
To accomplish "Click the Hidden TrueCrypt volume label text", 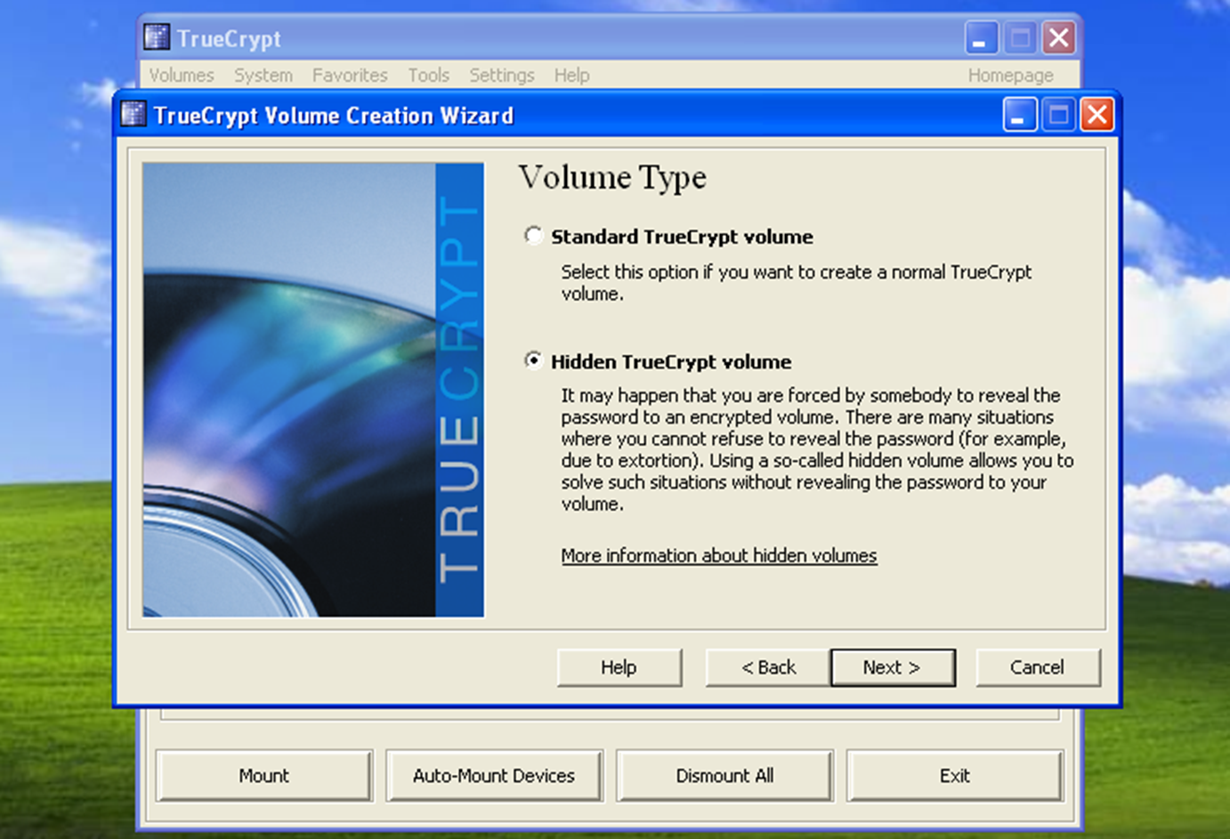I will [x=671, y=361].
